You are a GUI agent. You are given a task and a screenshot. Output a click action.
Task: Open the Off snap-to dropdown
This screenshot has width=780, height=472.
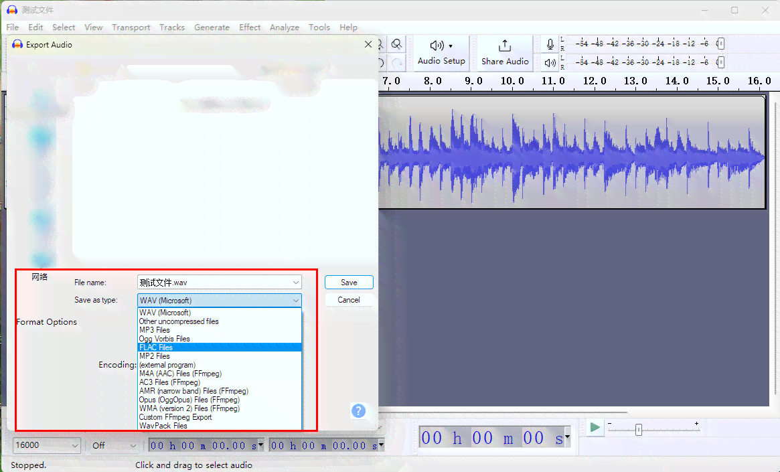click(x=113, y=445)
